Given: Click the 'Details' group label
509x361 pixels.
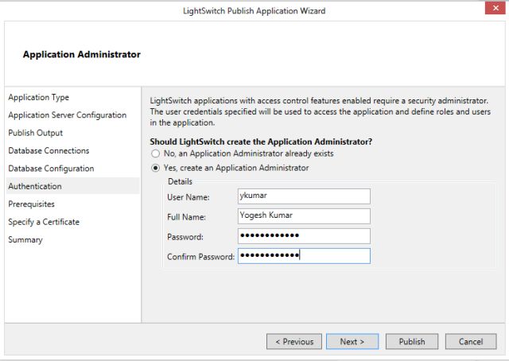Looking at the screenshot, I should click(180, 181).
